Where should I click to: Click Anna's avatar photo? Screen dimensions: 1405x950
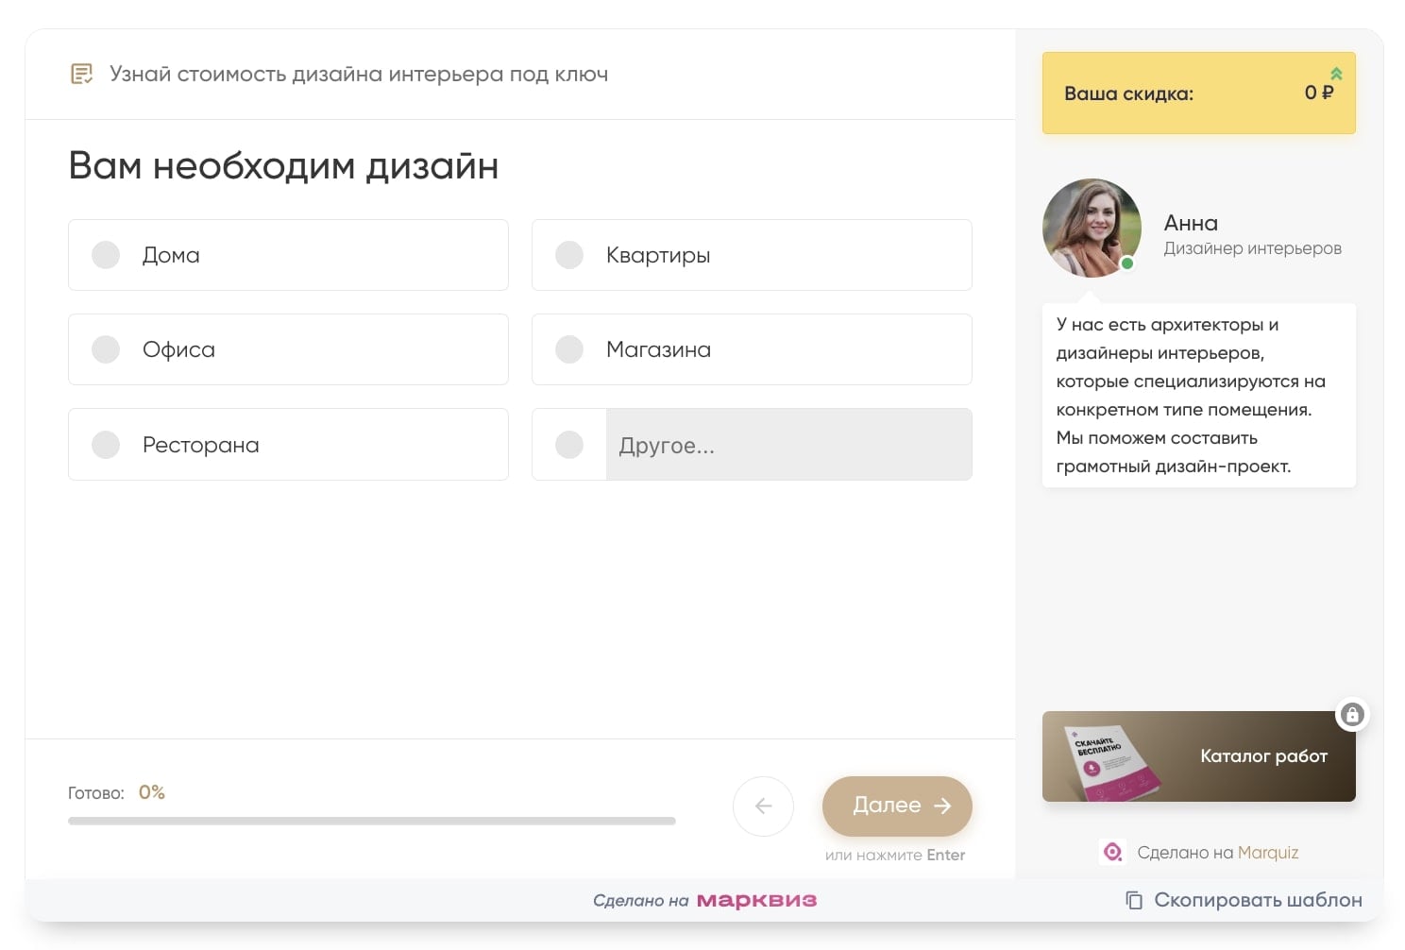click(x=1092, y=228)
